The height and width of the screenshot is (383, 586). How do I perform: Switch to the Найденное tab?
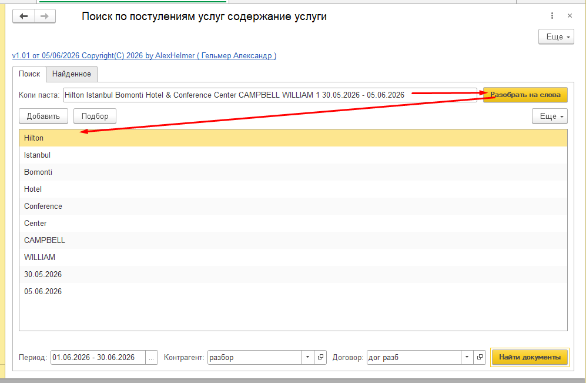tap(72, 74)
